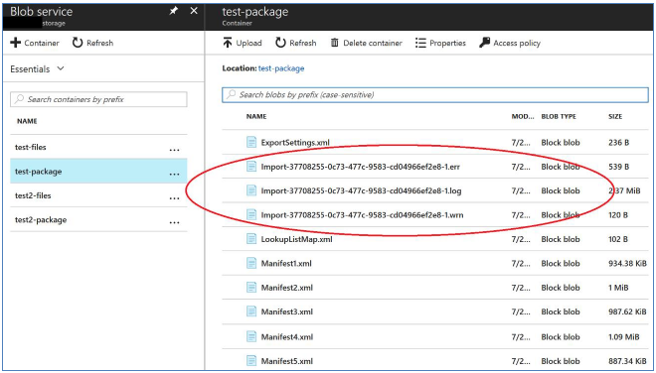Expand the Essentials section chevron
The image size is (656, 373).
[61, 68]
